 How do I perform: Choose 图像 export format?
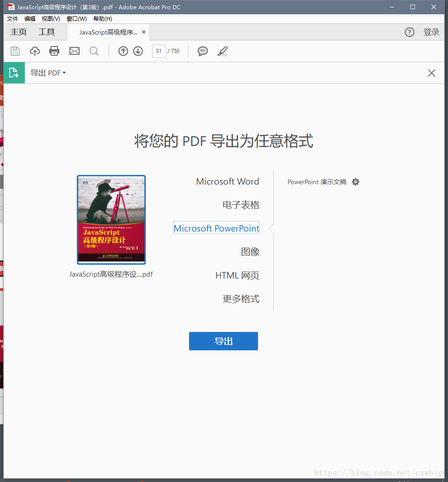tap(250, 252)
